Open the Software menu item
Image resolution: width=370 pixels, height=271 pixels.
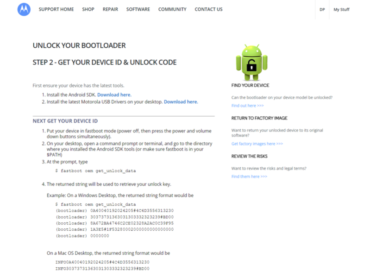tap(138, 9)
